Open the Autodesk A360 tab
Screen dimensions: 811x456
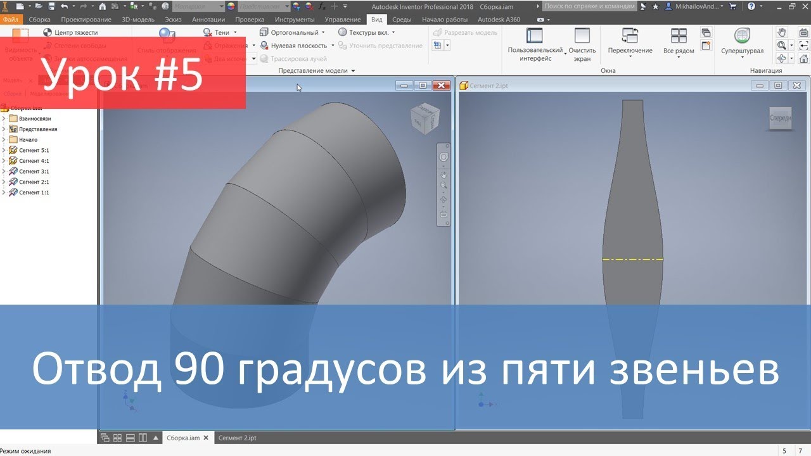click(x=499, y=20)
